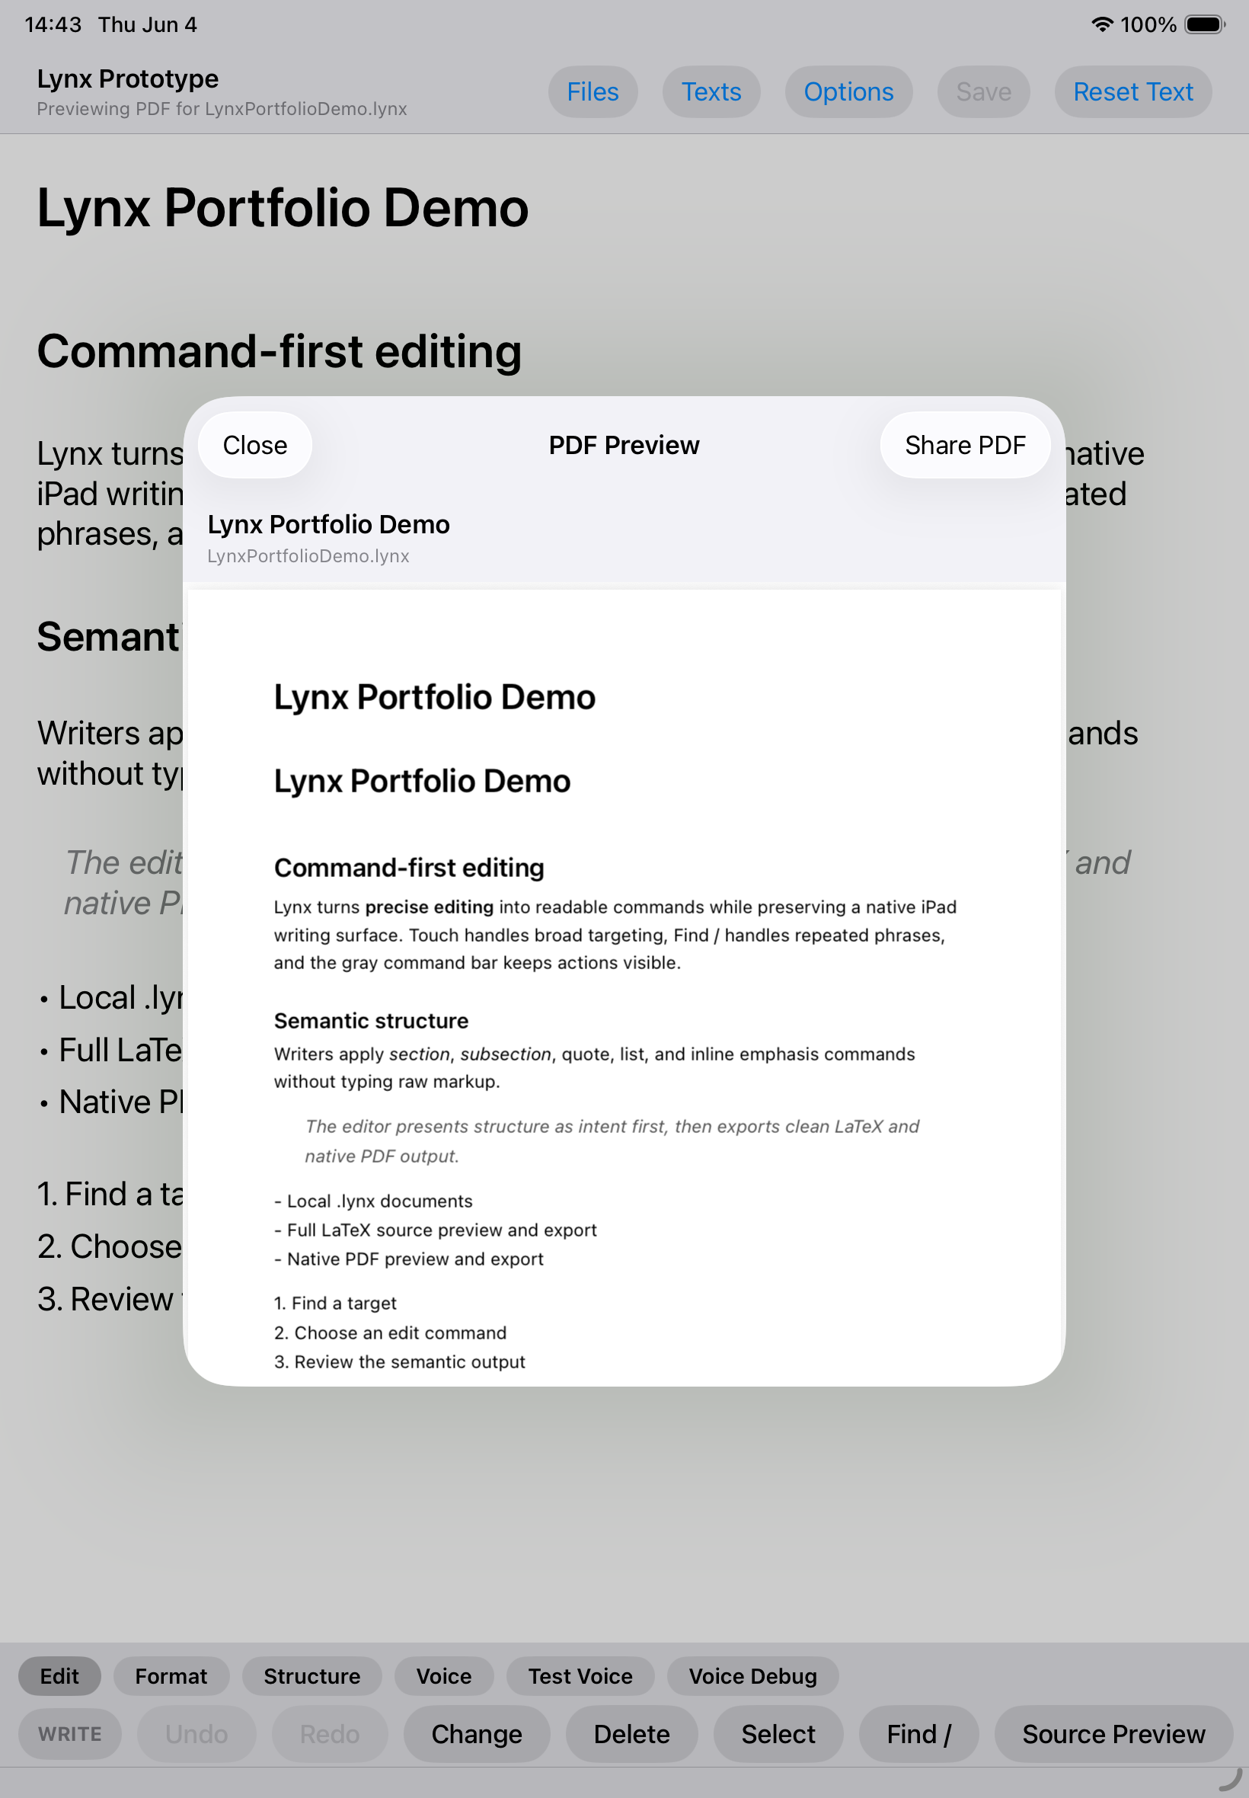Click the battery icon in status bar
1249x1798 pixels.
1204,24
